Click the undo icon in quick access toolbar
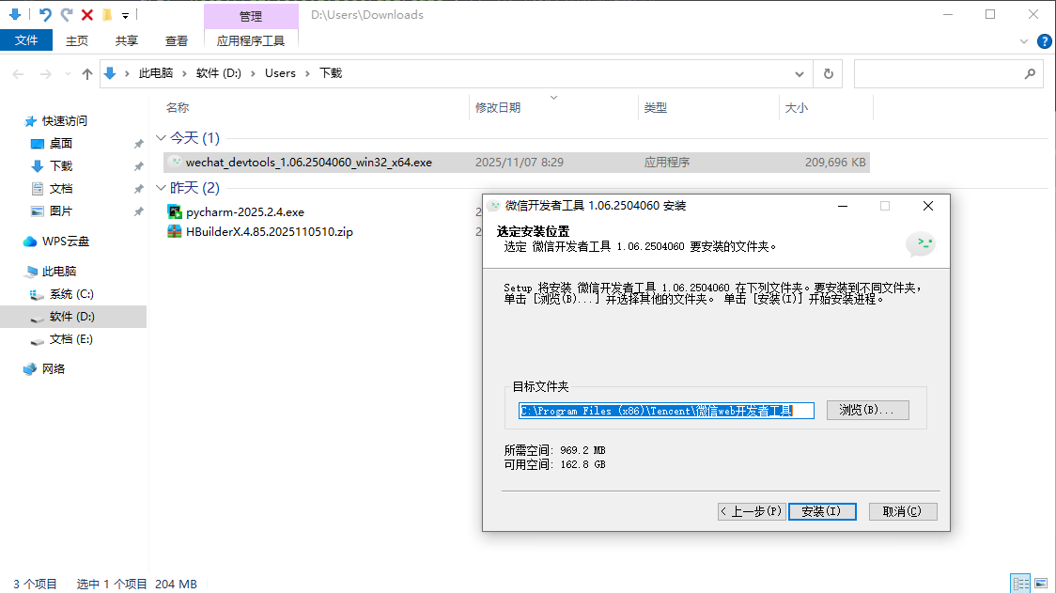Screen dimensions: 1056x593 click(x=45, y=14)
